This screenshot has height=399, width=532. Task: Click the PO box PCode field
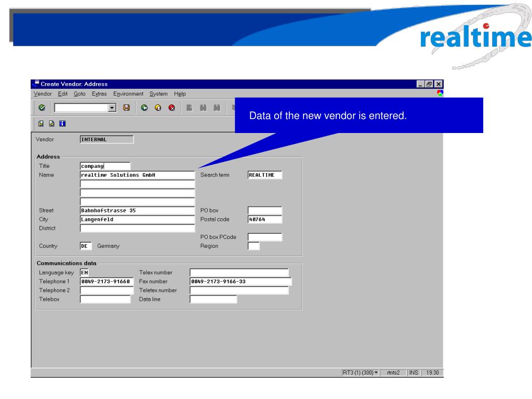[x=264, y=237]
